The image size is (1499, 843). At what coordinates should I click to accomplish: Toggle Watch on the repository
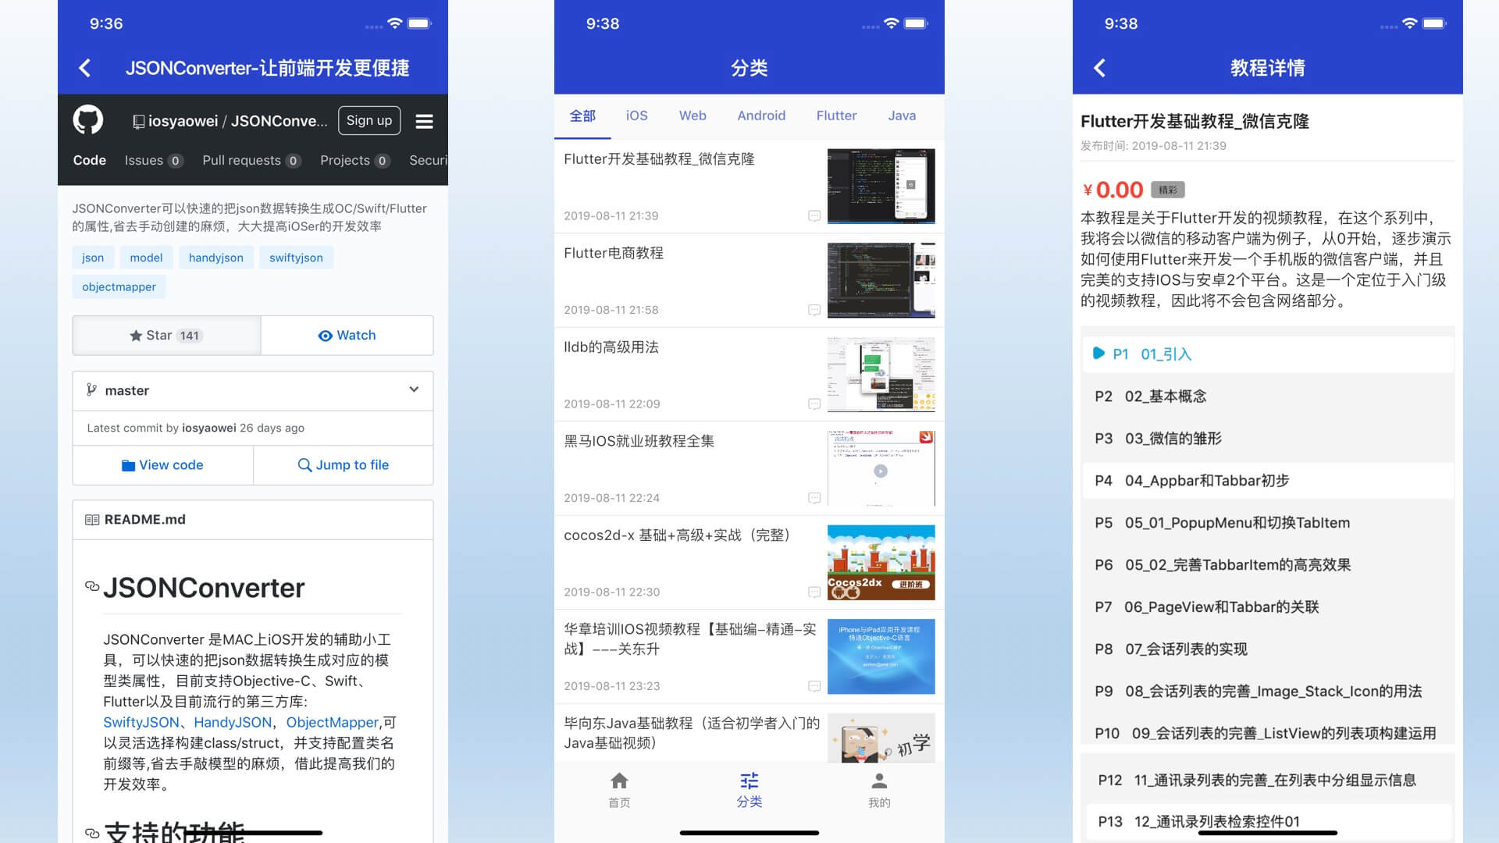[x=347, y=336]
